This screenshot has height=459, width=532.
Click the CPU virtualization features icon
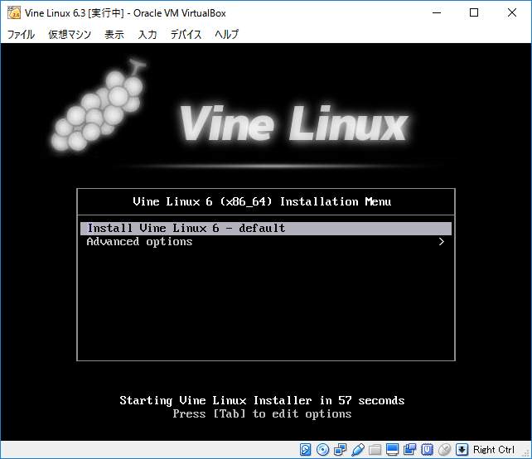click(x=427, y=450)
